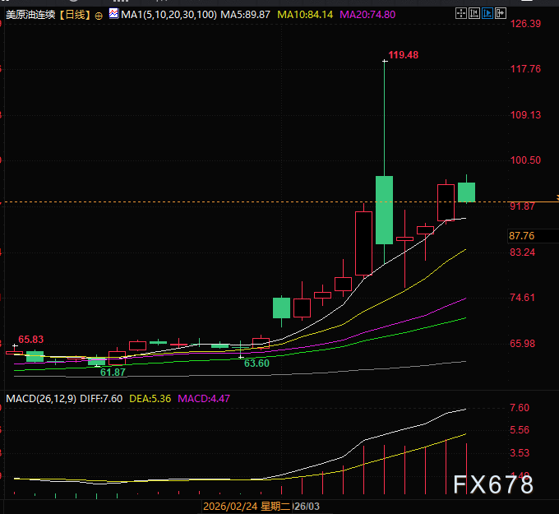Screen dimensions: 559x514
Task: Click the 2026/02/24 星期二 date label
Action: 247,507
